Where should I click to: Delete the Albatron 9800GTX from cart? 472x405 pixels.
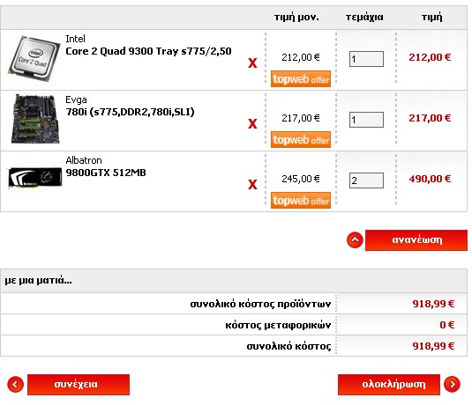[x=252, y=185]
